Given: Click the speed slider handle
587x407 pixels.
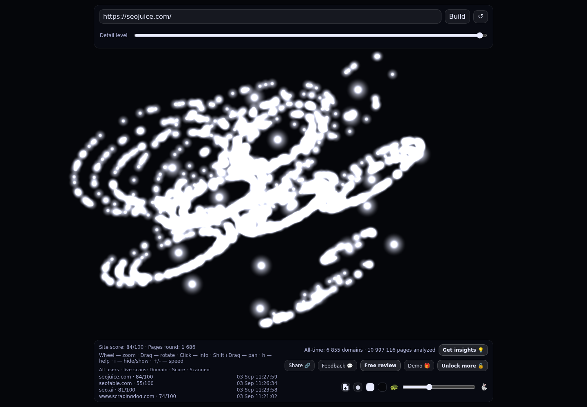Looking at the screenshot, I should 429,387.
